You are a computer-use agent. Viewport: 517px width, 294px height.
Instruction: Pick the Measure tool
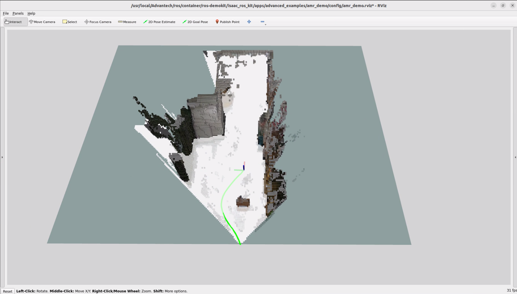[127, 22]
